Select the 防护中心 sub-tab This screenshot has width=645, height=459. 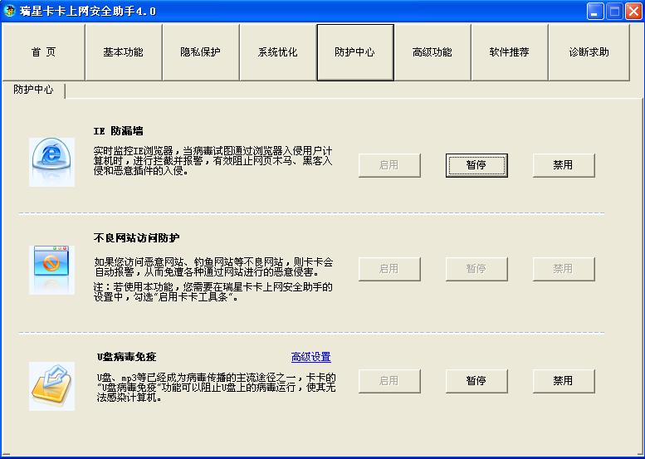(x=33, y=90)
